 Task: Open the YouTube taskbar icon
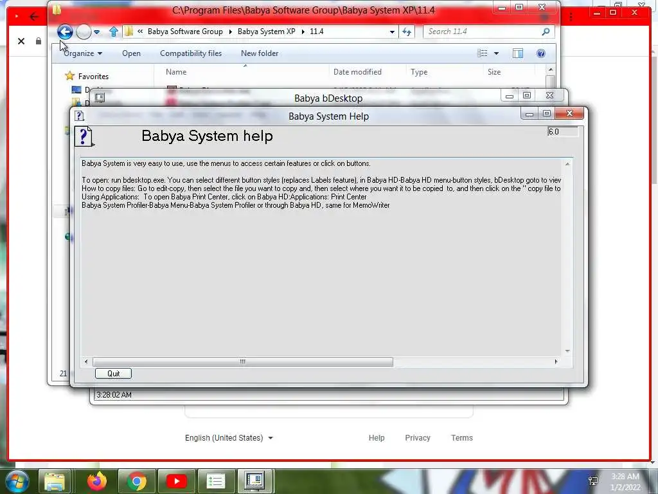176,481
